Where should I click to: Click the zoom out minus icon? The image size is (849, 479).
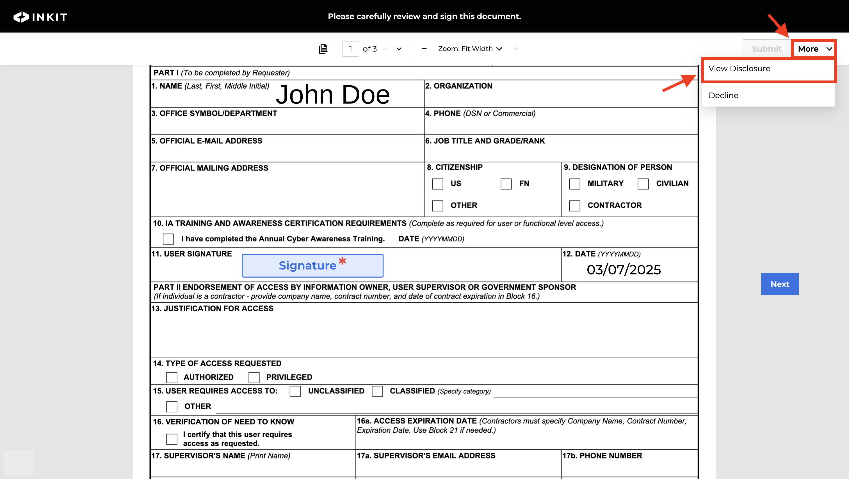pos(424,49)
